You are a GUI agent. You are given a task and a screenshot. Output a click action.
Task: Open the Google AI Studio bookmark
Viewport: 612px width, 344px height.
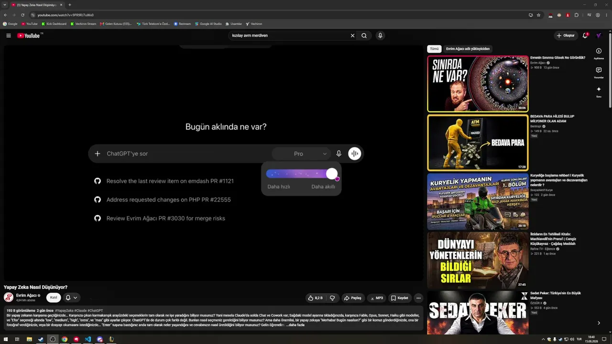click(x=208, y=23)
